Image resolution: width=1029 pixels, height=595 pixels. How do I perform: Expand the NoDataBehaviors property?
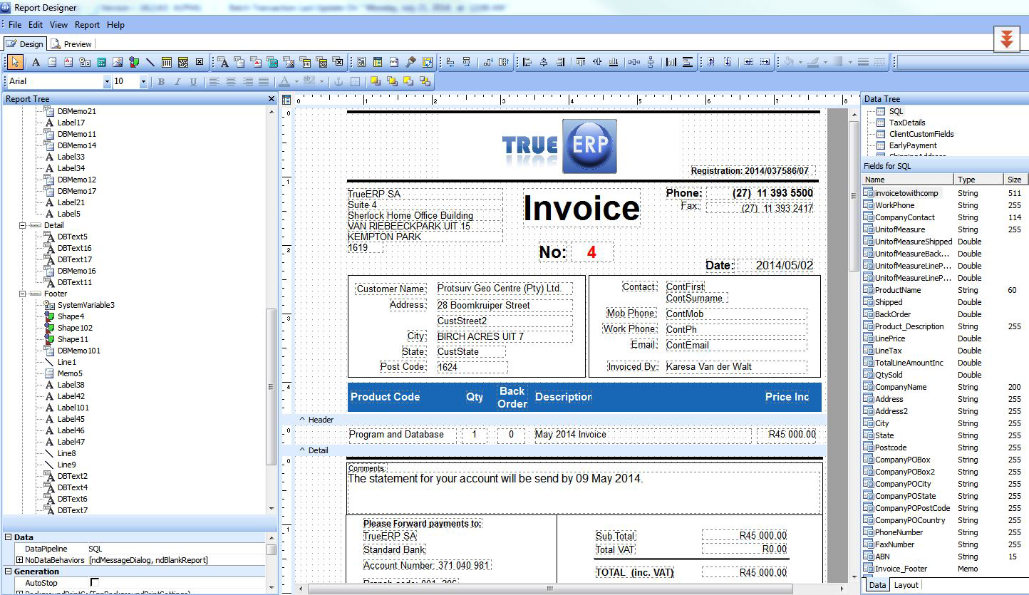[x=19, y=560]
